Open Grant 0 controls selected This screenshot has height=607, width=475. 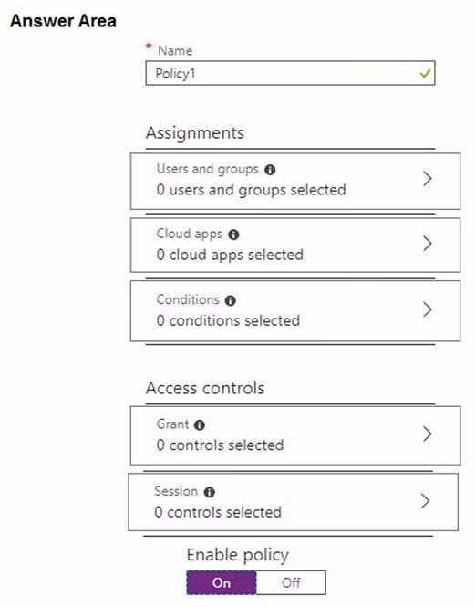tap(295, 435)
